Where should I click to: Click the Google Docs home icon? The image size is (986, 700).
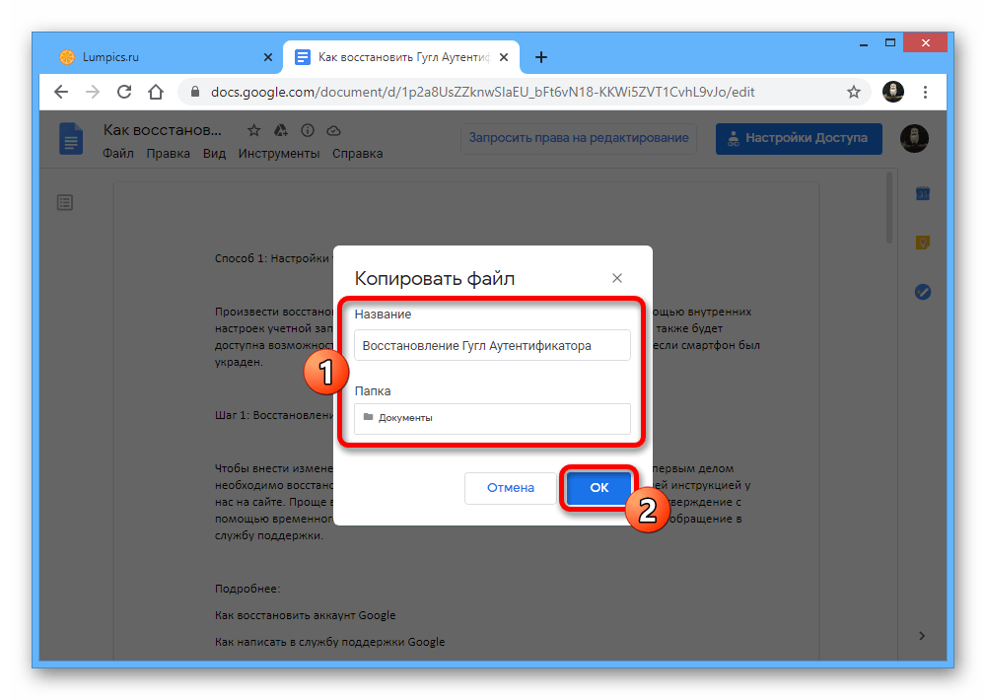pos(71,139)
